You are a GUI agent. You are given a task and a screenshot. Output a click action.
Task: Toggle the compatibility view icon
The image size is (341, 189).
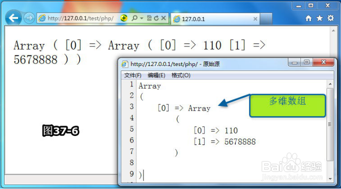point(149,18)
